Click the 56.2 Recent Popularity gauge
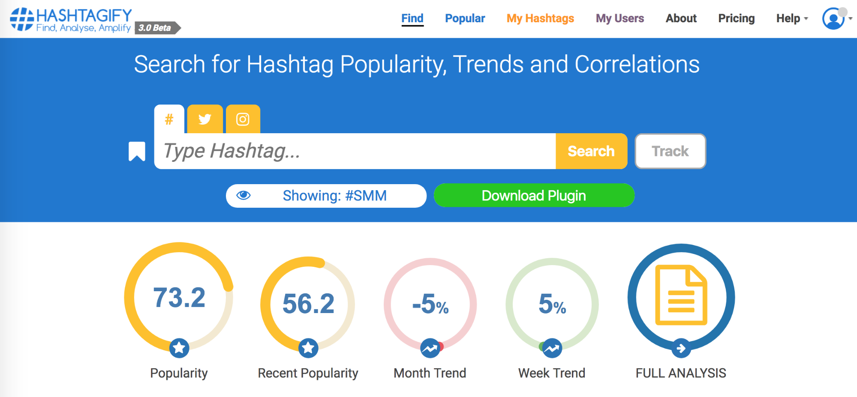 pyautogui.click(x=308, y=304)
